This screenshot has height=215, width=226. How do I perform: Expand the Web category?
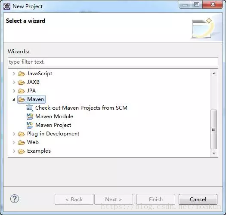point(14,143)
